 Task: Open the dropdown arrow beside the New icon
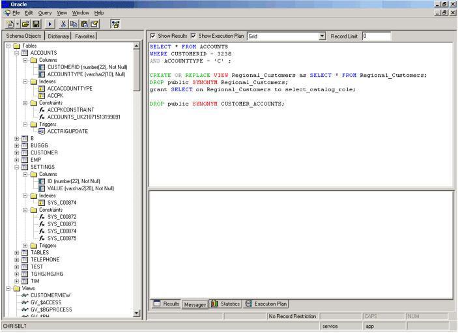pos(17,24)
